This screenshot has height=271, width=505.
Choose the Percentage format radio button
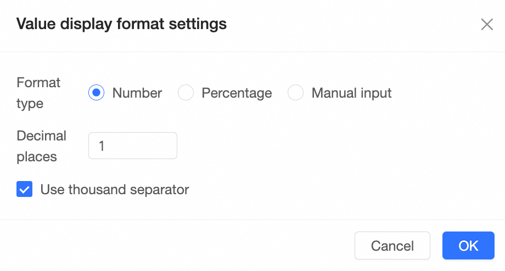point(186,93)
